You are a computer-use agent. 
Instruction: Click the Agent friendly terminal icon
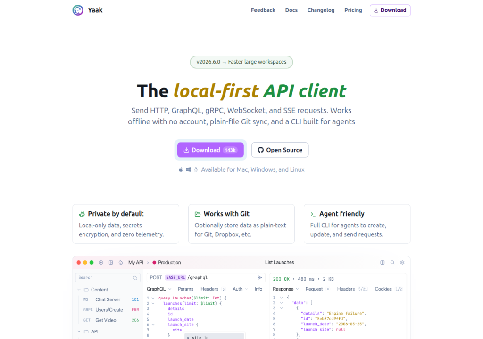313,214
